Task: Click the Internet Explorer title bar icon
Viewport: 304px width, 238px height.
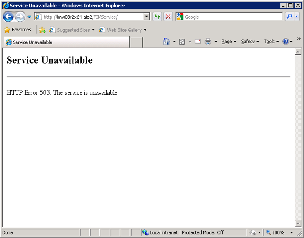Action: click(x=6, y=5)
